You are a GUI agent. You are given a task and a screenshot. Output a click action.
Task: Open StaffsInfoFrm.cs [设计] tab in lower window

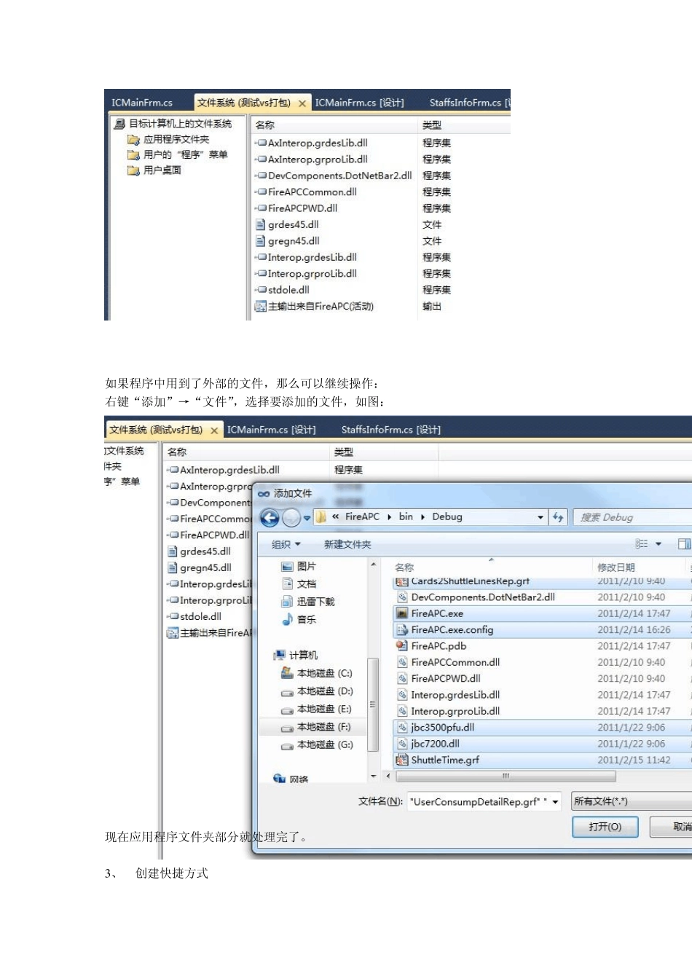[391, 430]
